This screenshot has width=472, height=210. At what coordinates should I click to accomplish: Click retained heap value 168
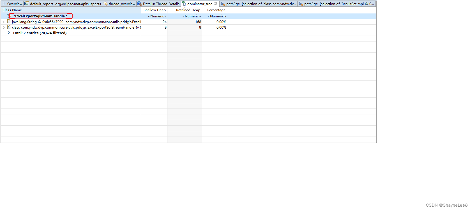(x=198, y=22)
